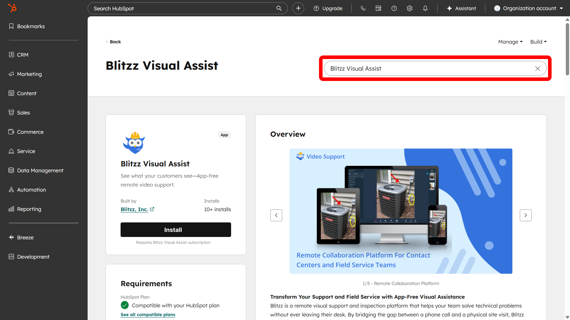Screen dimensions: 570x320
Task: Click the Blitzz owl app logo
Action: tap(134, 143)
